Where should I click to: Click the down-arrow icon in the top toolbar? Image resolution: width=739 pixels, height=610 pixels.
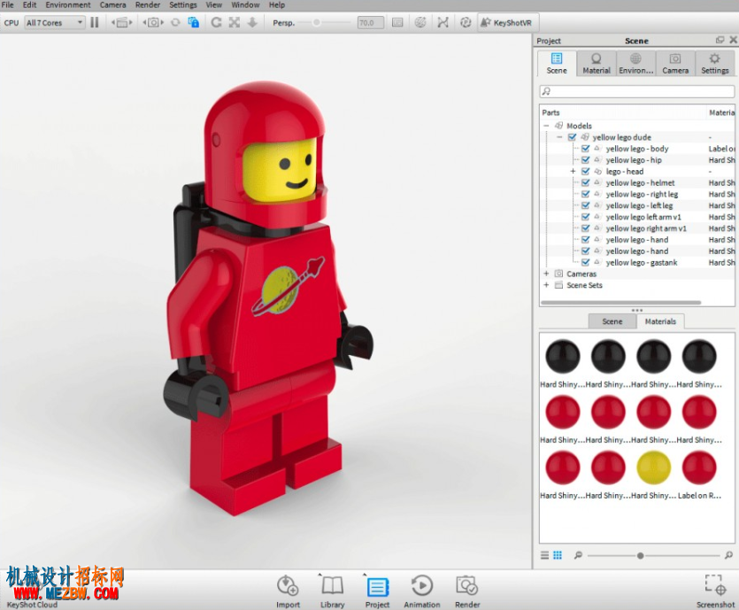252,23
